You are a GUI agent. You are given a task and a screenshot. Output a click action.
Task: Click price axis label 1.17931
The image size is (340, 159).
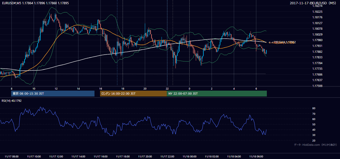[317, 46]
